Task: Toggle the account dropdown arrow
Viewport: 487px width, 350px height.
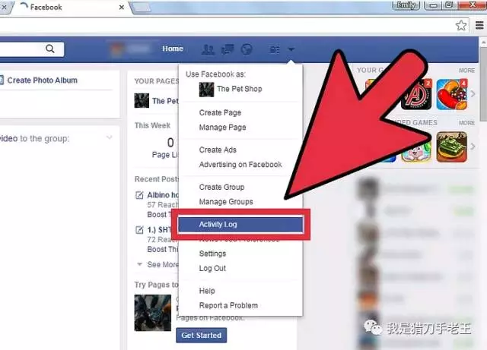Action: click(291, 49)
